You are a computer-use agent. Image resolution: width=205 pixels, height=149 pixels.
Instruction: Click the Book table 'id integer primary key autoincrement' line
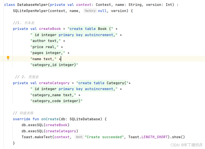(x=74, y=35)
